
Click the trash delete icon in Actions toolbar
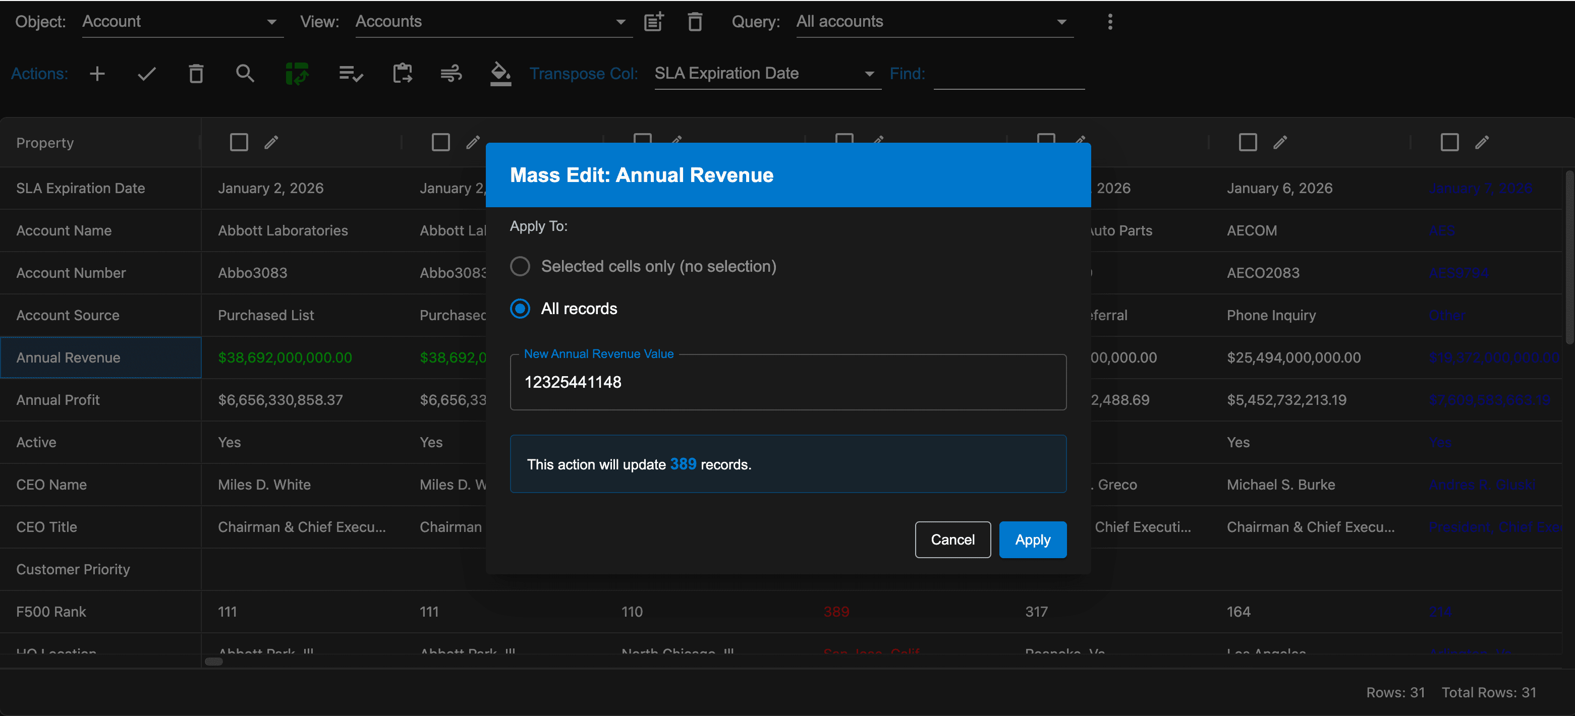[x=196, y=74]
